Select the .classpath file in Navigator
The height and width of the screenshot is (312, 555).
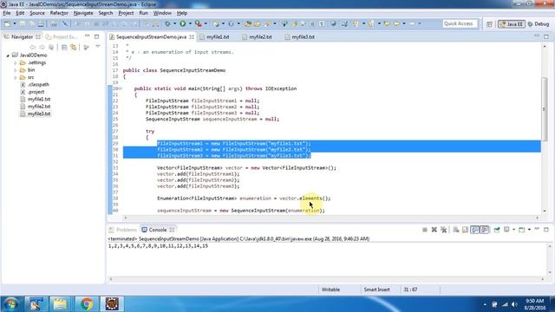[x=38, y=85]
